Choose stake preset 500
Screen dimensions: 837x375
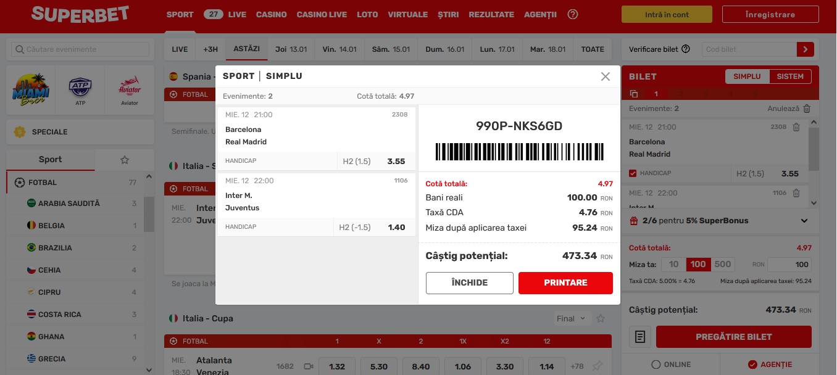coord(722,264)
